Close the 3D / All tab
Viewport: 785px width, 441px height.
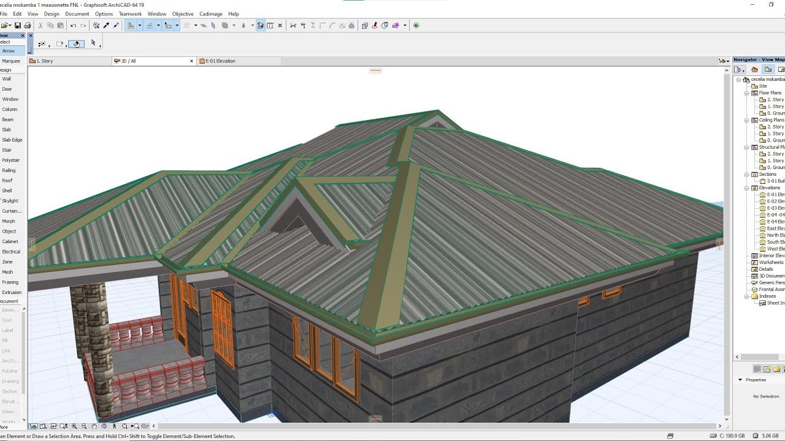coord(191,61)
